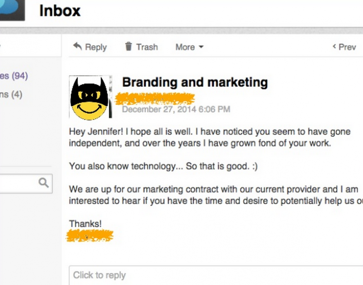Click the Reply arrow icon
Screen dimensions: 363x285
pyautogui.click(x=78, y=46)
